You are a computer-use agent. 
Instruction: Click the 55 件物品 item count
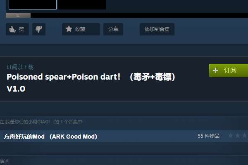coord(208,136)
